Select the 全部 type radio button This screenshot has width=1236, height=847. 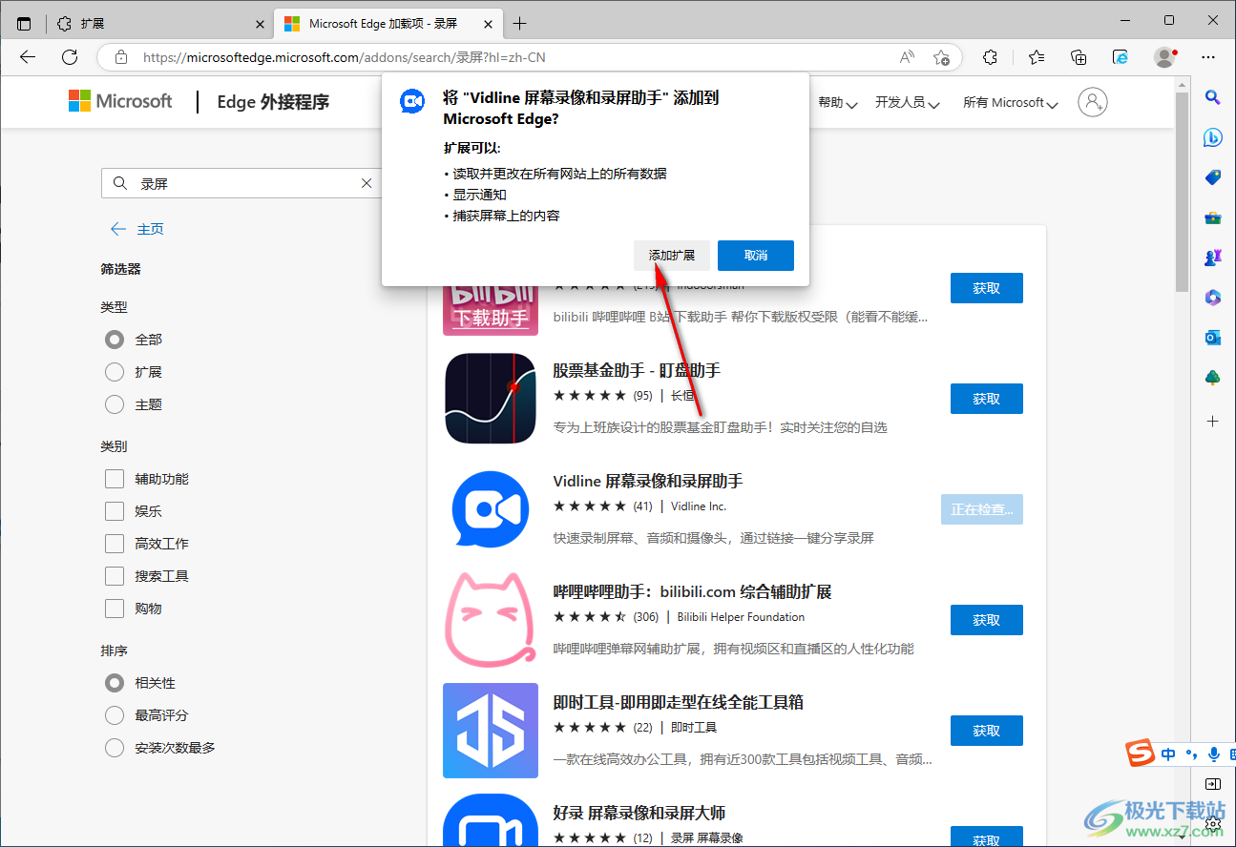pyautogui.click(x=115, y=340)
